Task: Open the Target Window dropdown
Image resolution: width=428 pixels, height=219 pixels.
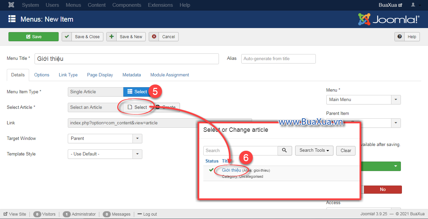Action: [105, 138]
